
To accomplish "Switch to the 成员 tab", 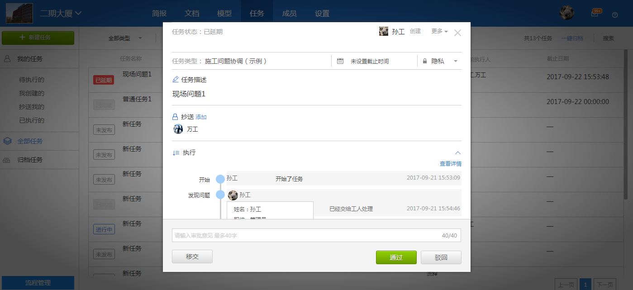I will (289, 14).
